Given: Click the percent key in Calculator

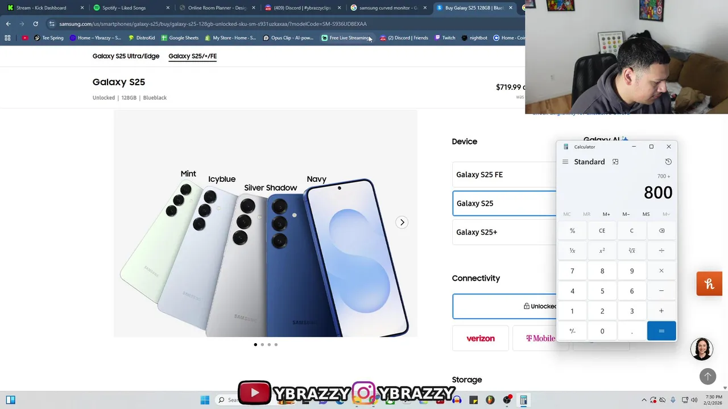Looking at the screenshot, I should 573,231.
